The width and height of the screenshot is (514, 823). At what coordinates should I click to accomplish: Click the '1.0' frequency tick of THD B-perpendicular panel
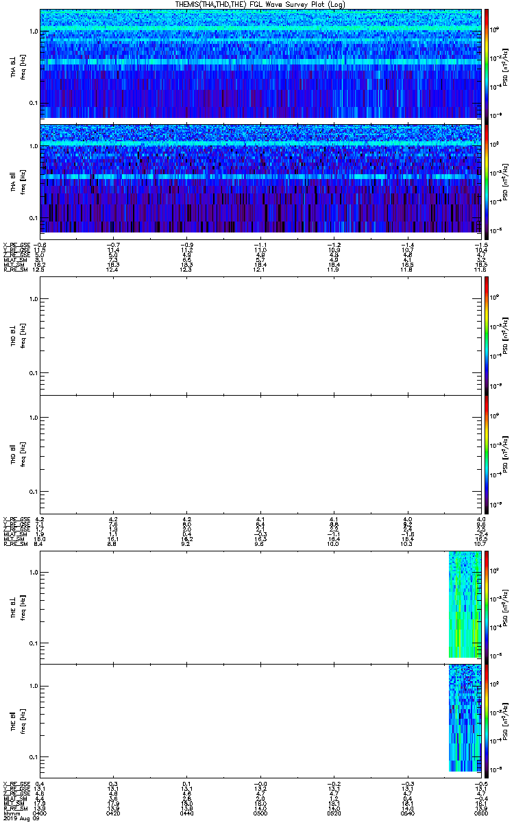point(32,298)
